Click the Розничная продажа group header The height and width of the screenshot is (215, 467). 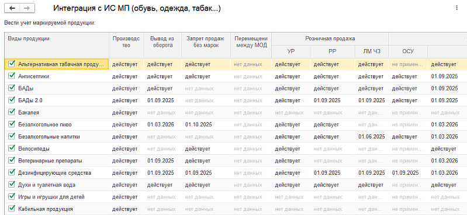click(330, 39)
